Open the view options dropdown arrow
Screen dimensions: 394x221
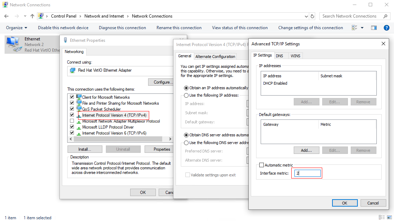point(362,28)
